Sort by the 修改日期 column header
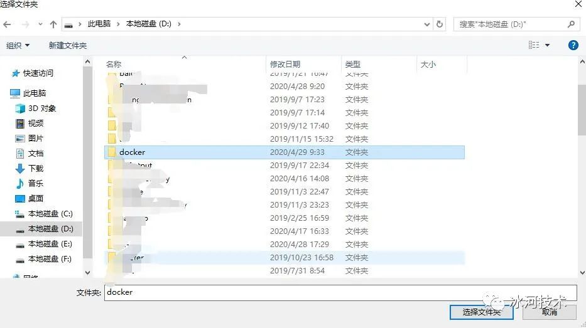 coord(285,64)
